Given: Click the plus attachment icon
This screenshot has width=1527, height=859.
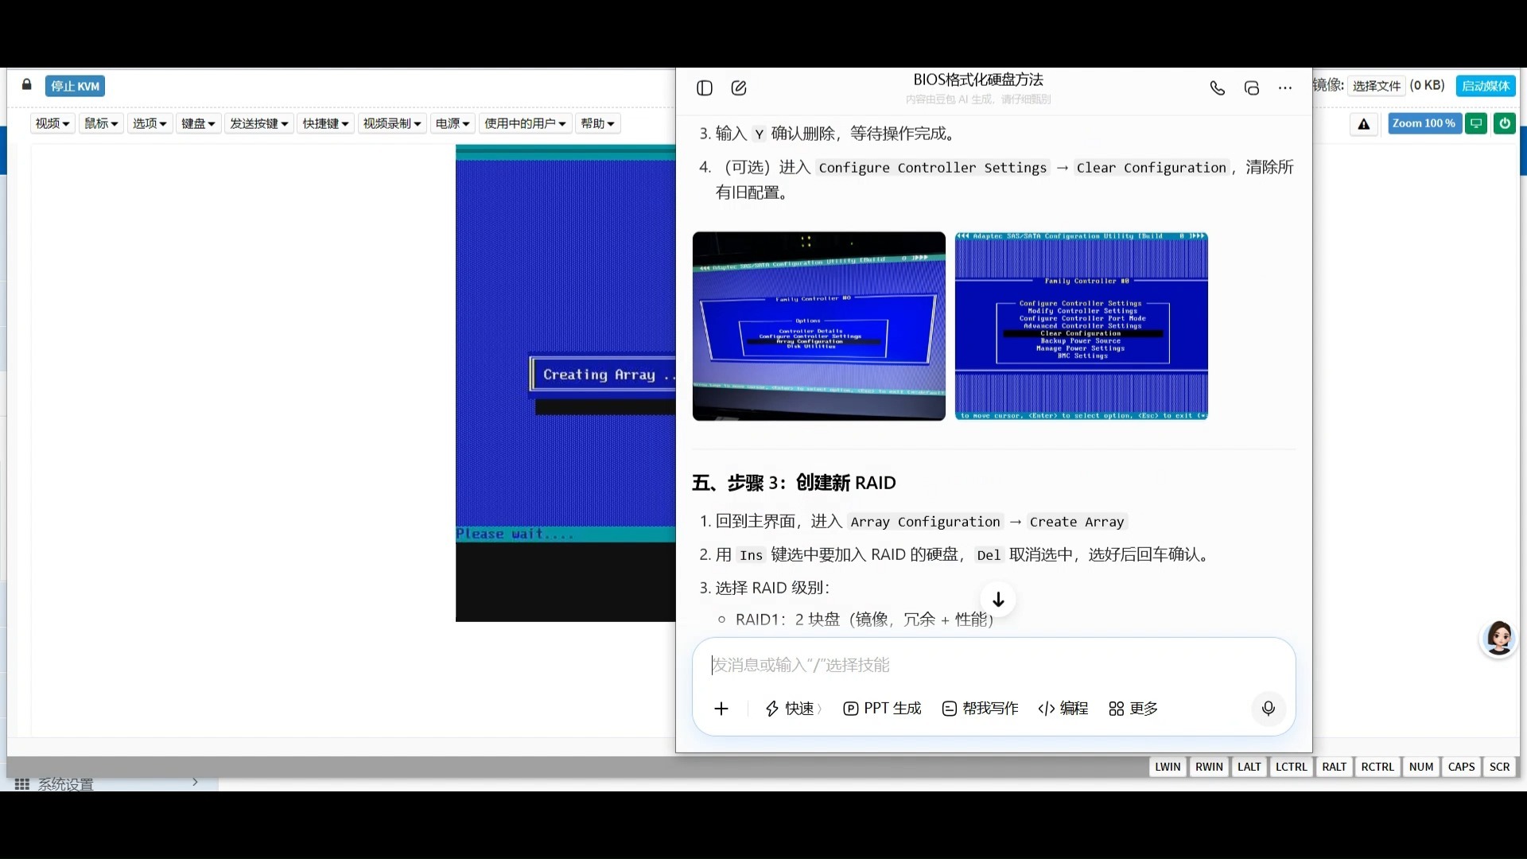Looking at the screenshot, I should [x=721, y=709].
